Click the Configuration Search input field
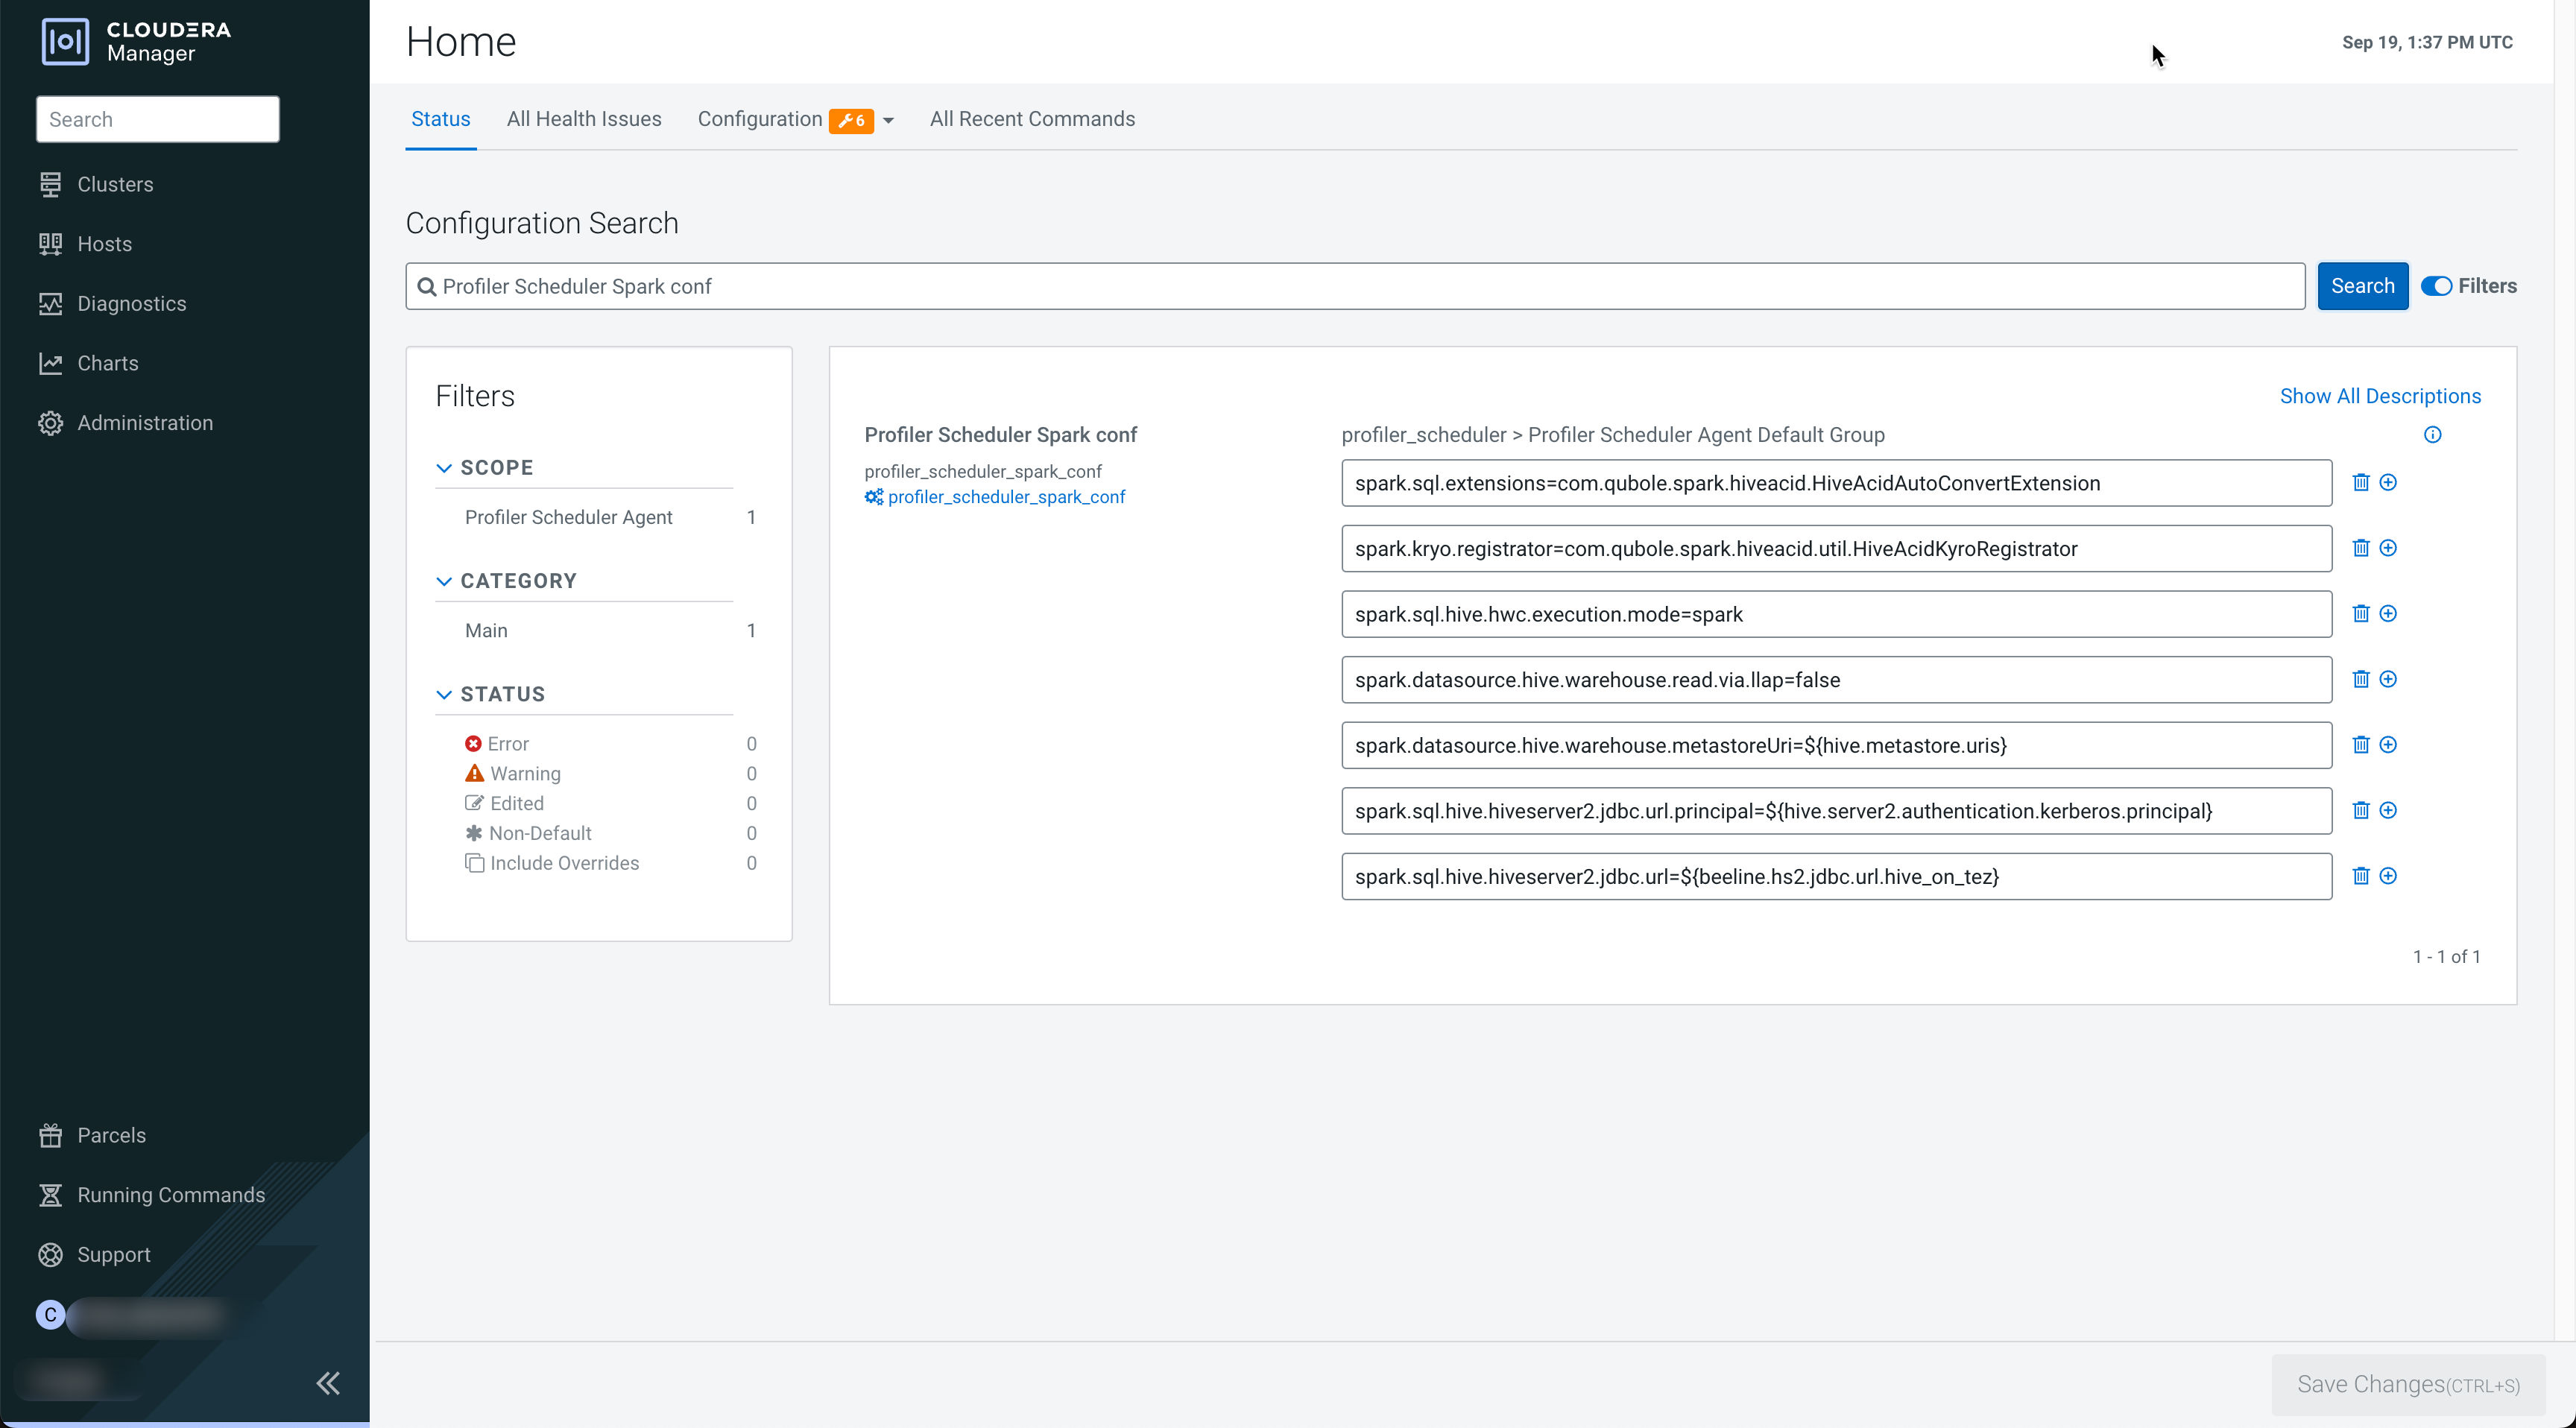The image size is (2576, 1428). 1354,286
